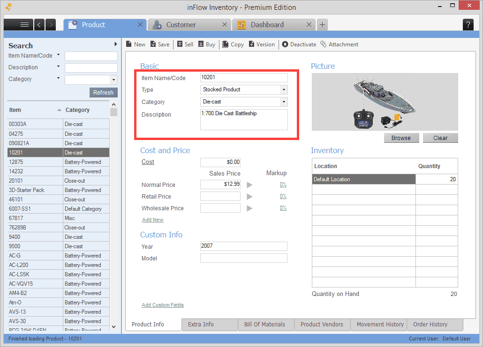Click the Add Custom Fields link
The image size is (483, 347).
162,305
